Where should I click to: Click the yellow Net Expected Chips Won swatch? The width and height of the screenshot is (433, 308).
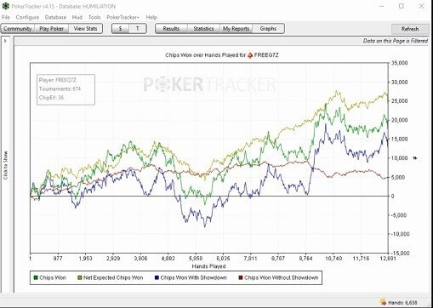point(80,278)
